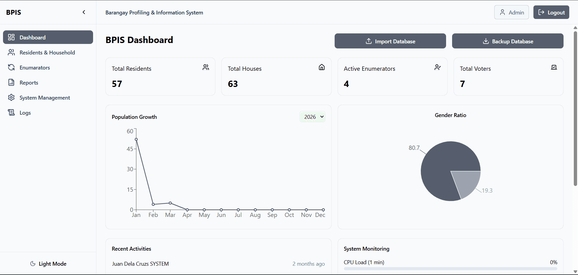Viewport: 578px width, 275px height.
Task: Open the Reports page
Action: [48, 82]
